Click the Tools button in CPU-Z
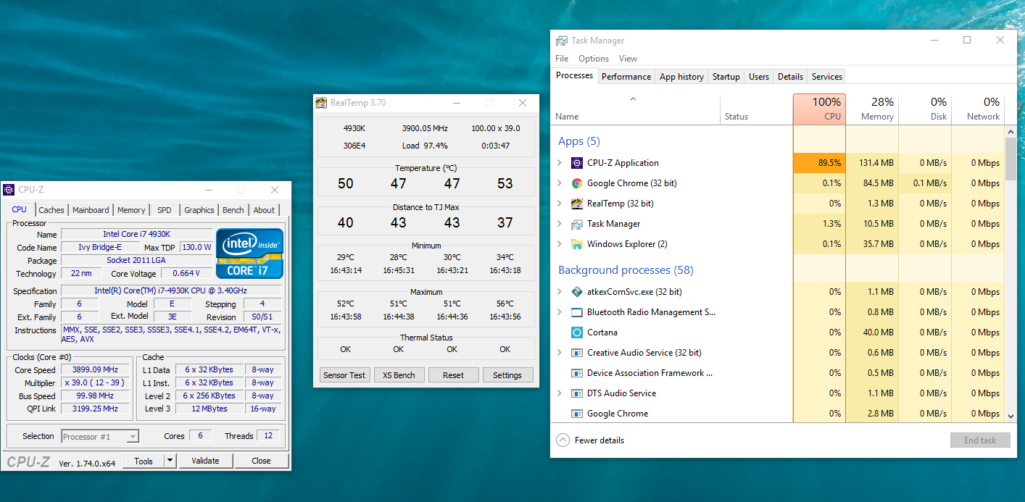Image resolution: width=1025 pixels, height=502 pixels. point(144,461)
